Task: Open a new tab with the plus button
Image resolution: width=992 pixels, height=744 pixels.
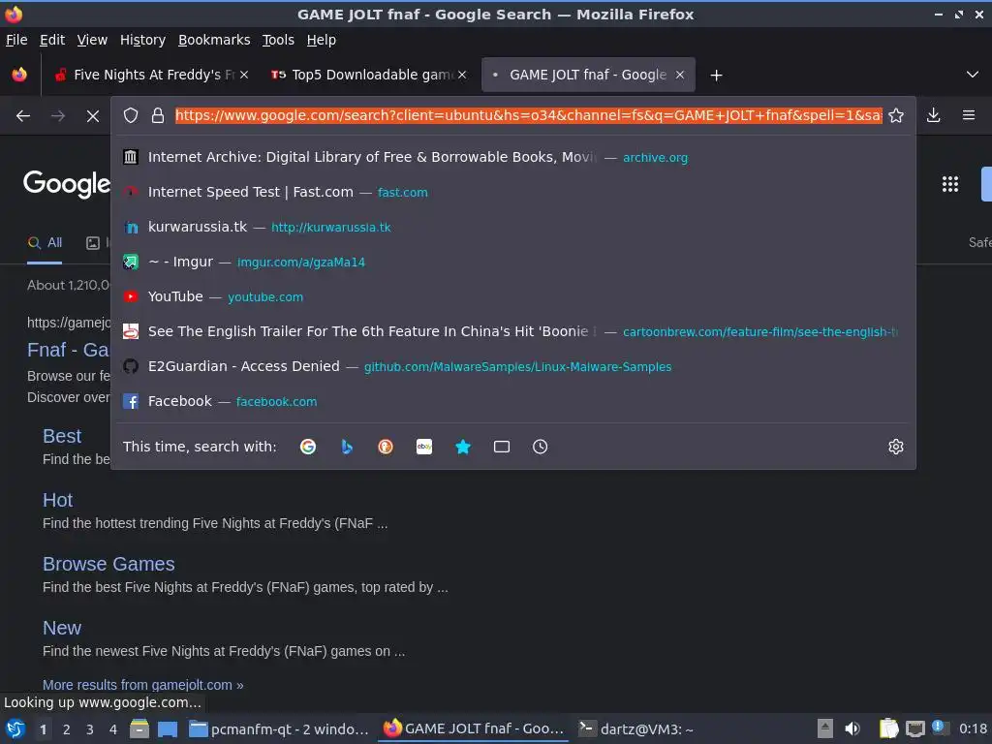Action: point(716,76)
